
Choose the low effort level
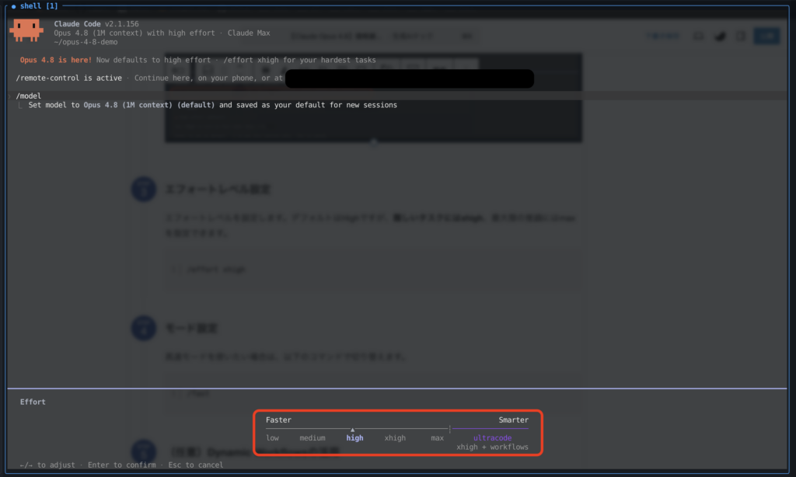click(x=273, y=438)
